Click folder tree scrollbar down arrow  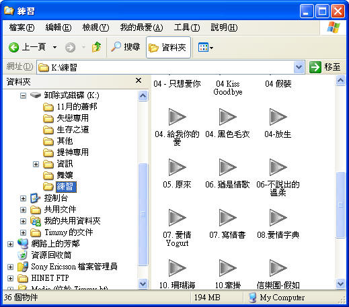tap(143, 284)
